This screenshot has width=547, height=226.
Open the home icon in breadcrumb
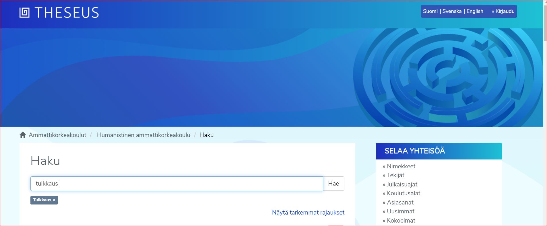pos(23,135)
